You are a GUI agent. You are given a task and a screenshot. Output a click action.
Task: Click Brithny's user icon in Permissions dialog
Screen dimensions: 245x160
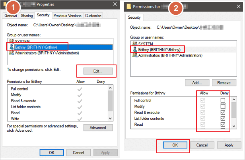click(134, 49)
